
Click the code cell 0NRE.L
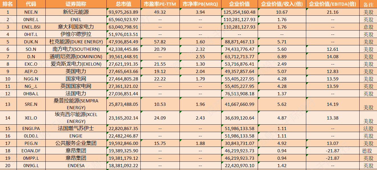31,19
